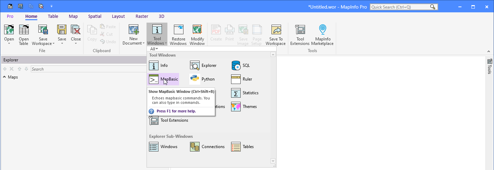Click the New Document icon
The height and width of the screenshot is (170, 494).
[x=134, y=30]
